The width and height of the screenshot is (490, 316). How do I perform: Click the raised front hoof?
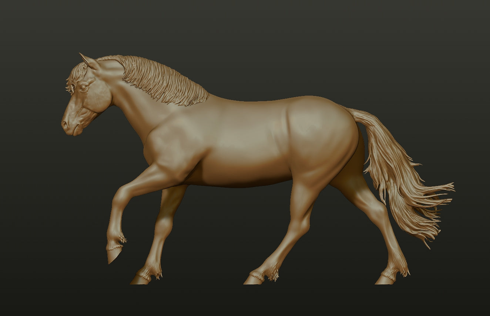(113, 255)
